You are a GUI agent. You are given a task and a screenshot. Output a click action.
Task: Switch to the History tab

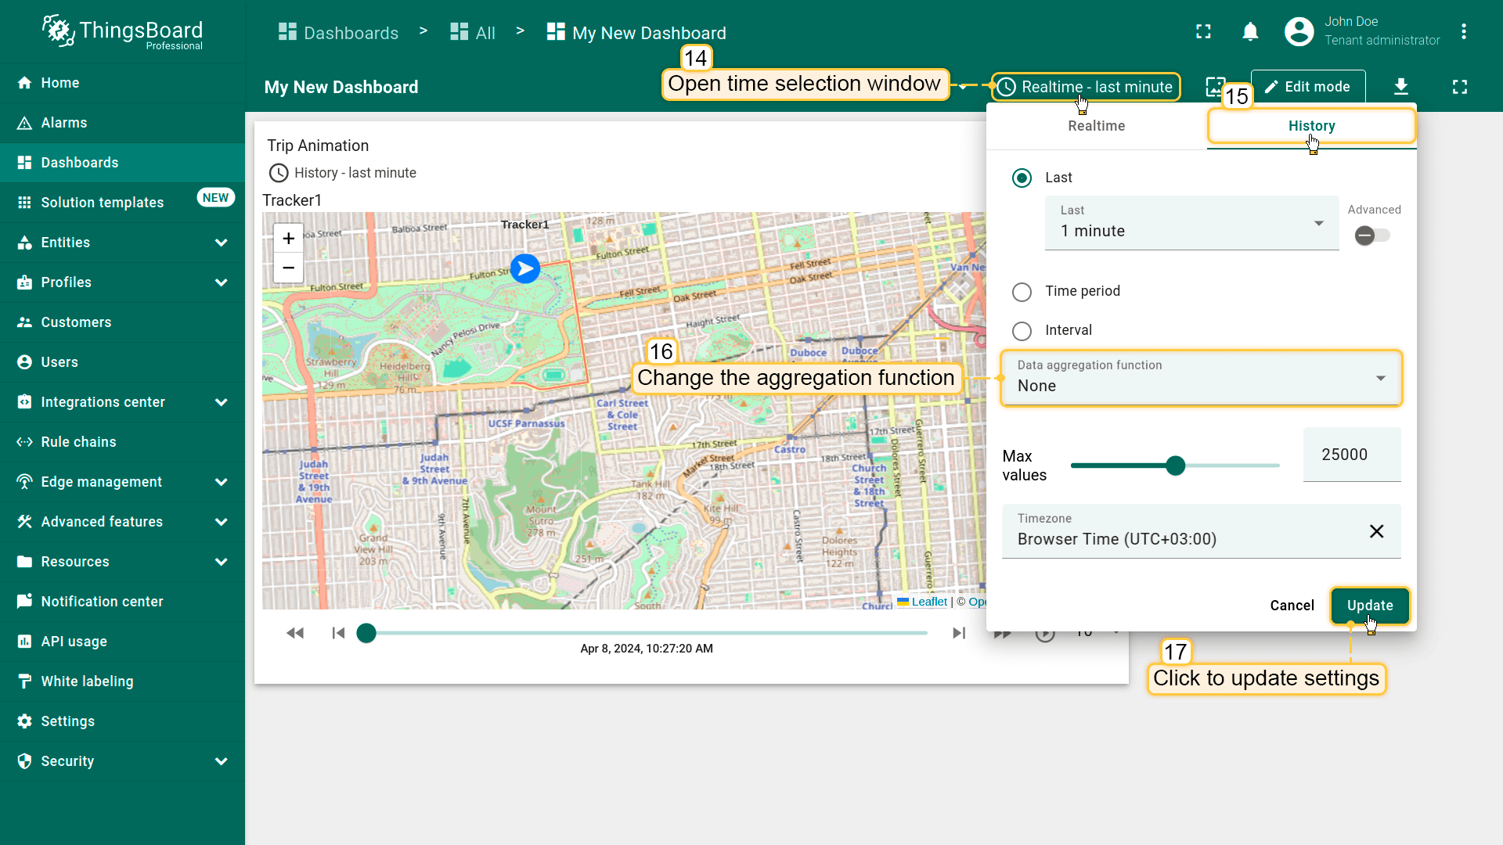1311,126
